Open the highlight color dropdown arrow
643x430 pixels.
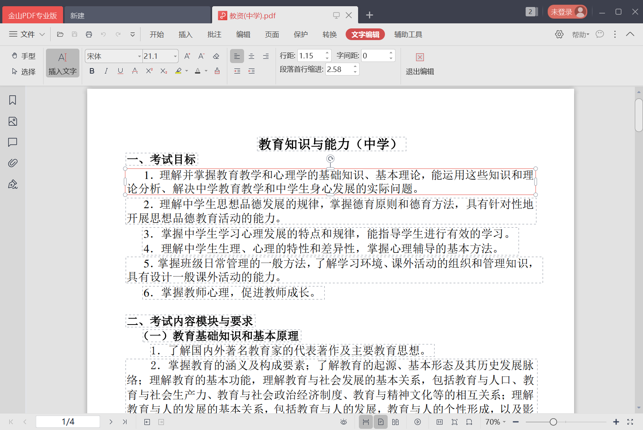[x=187, y=71]
